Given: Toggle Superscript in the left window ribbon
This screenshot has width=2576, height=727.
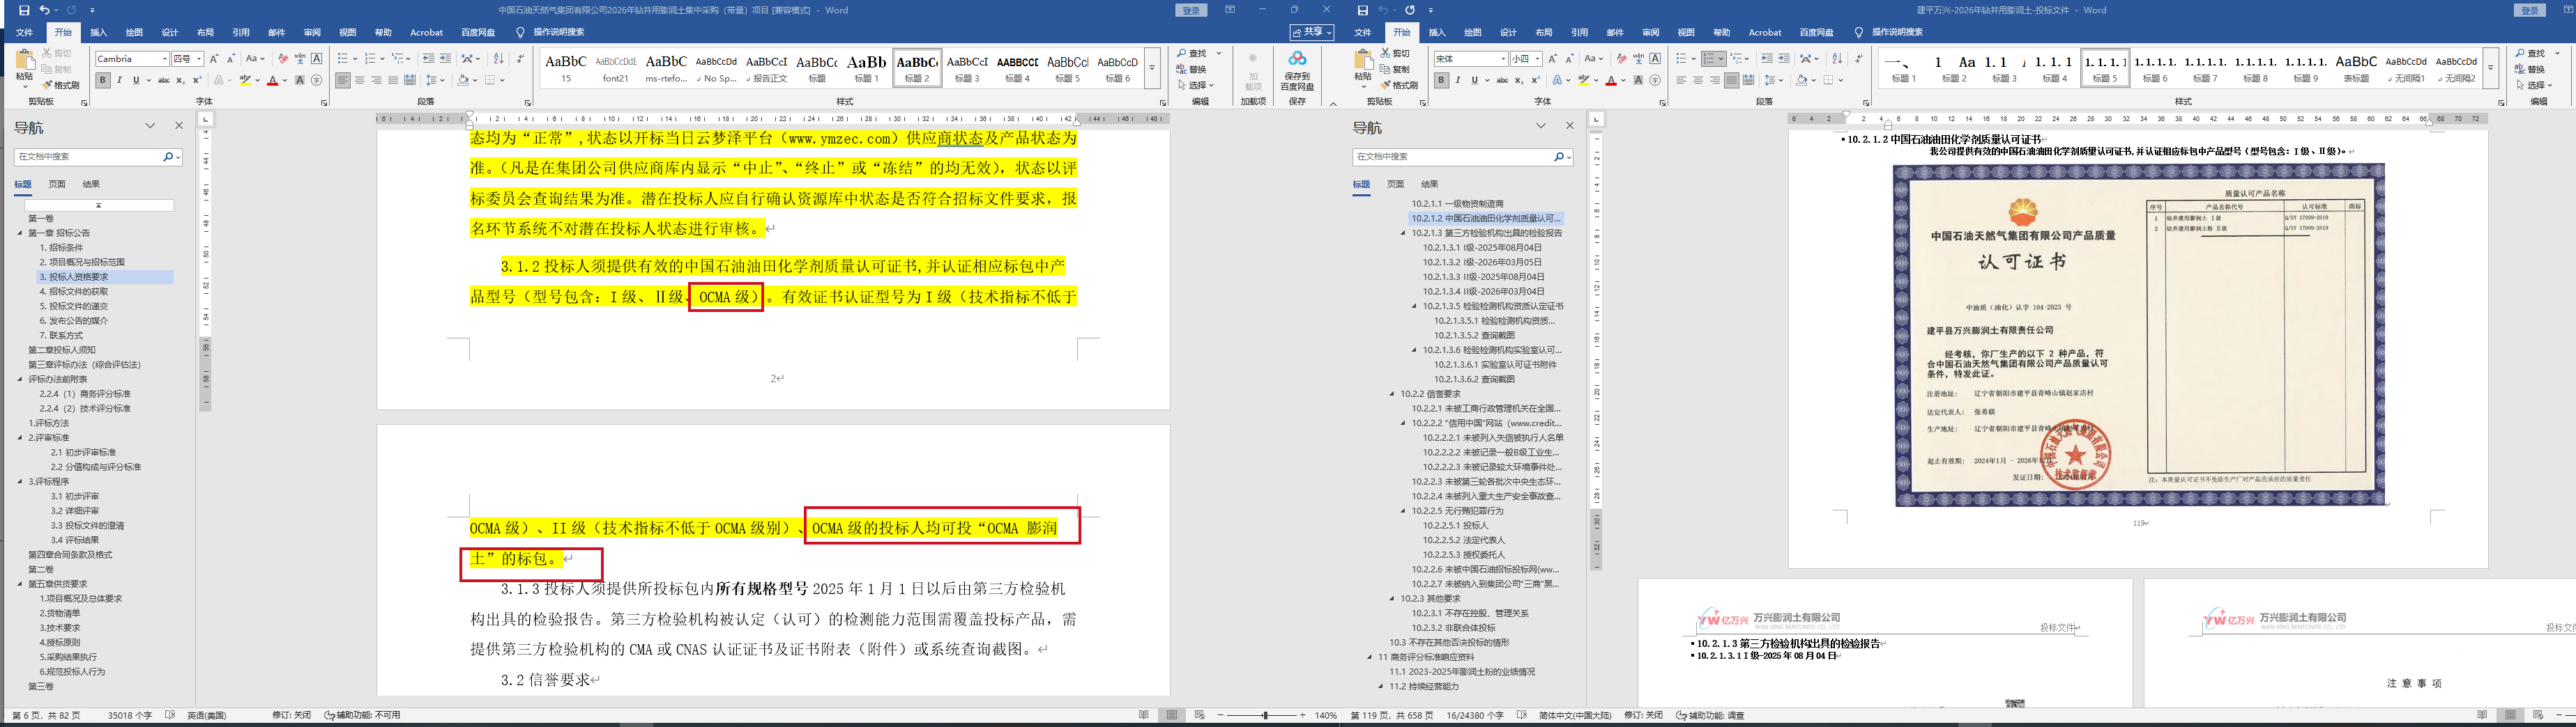Looking at the screenshot, I should 196,80.
